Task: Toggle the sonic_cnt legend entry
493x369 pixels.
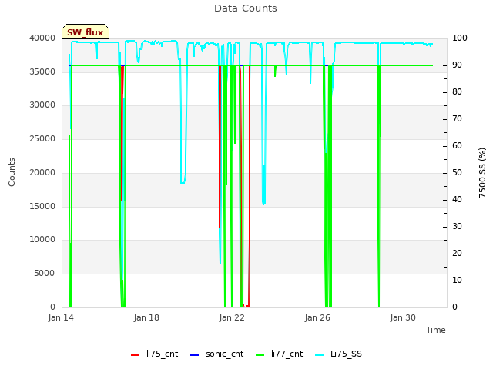Action: click(217, 354)
